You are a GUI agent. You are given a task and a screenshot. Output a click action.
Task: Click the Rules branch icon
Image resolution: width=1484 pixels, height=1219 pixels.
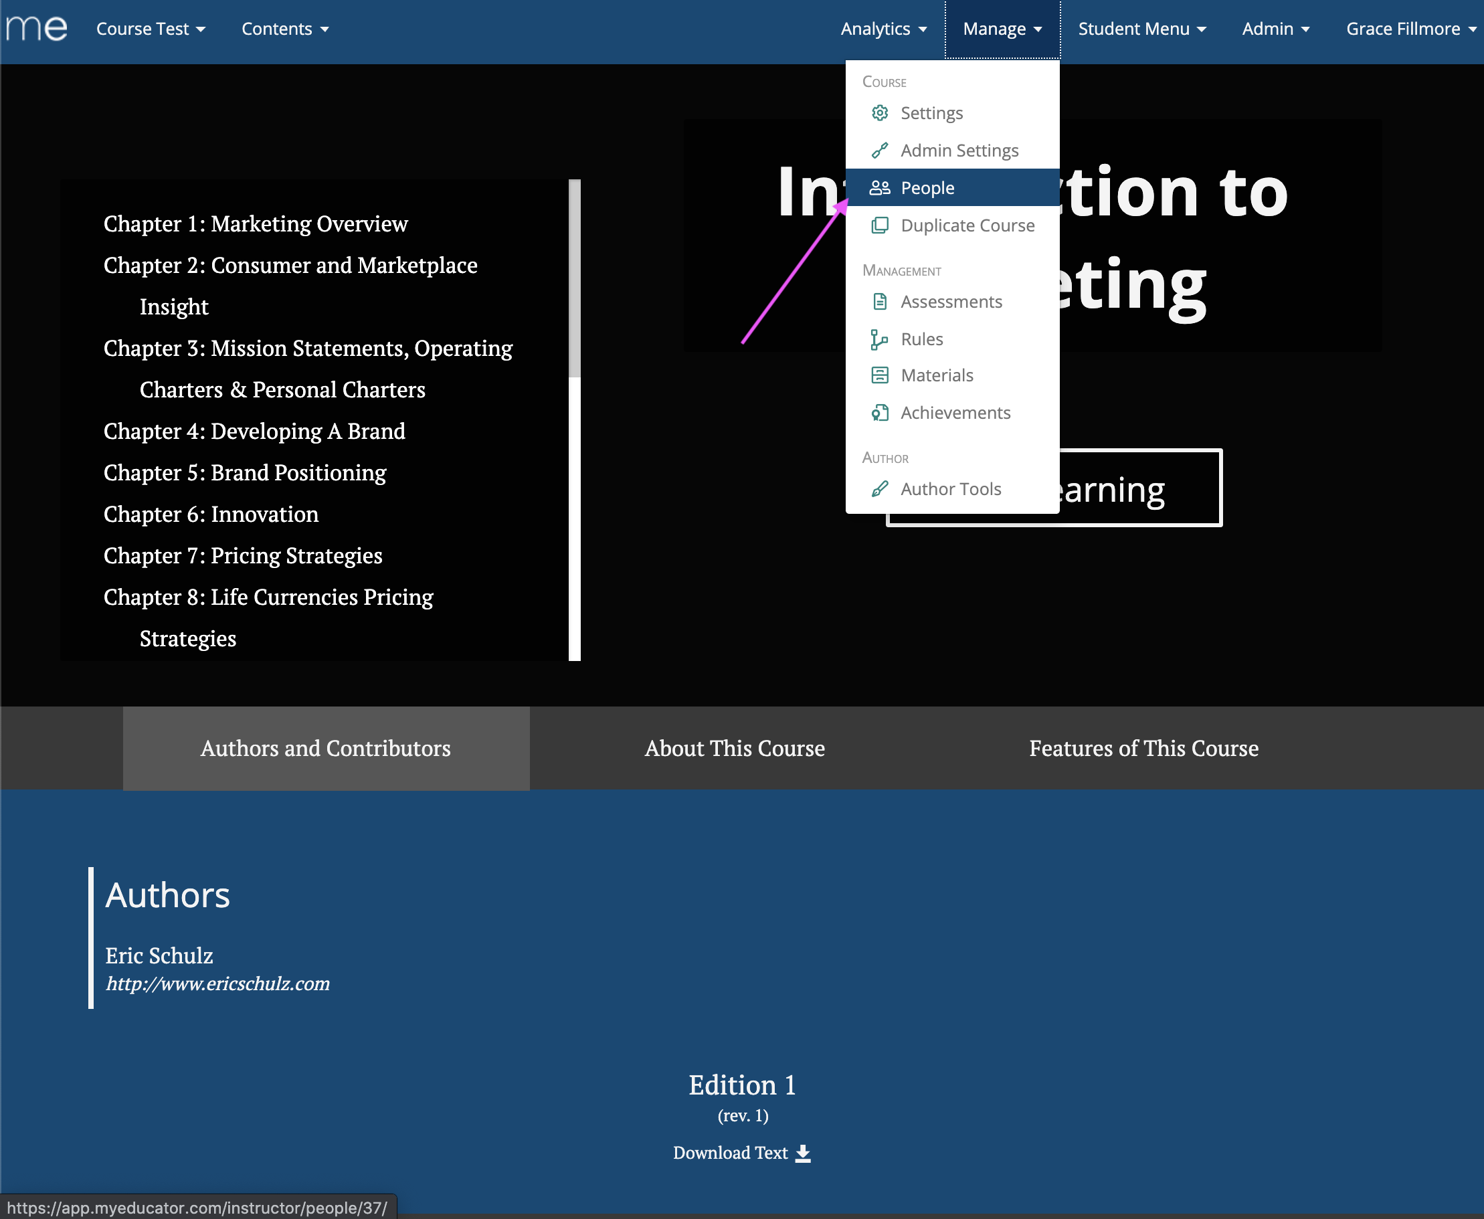pyautogui.click(x=878, y=339)
